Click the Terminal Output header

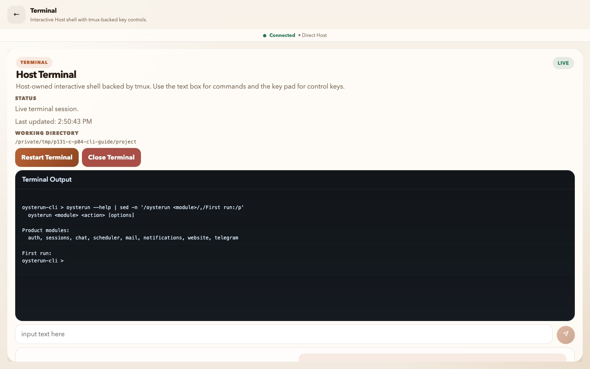tap(47, 180)
